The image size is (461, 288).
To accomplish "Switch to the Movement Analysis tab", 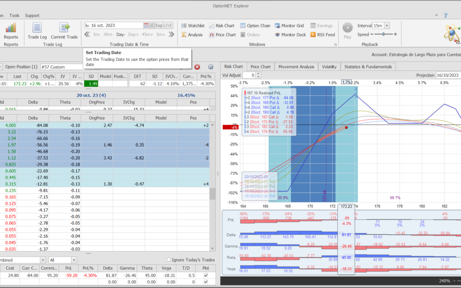I will (296, 67).
